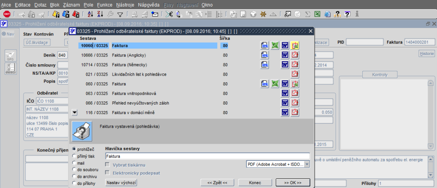The height and width of the screenshot is (188, 437).
Task: Click the send mail envelope toolbar icon
Action: click(155, 14)
